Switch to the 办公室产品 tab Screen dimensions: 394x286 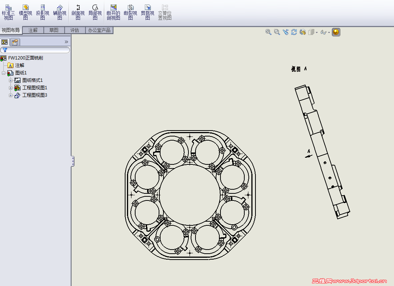[99, 30]
